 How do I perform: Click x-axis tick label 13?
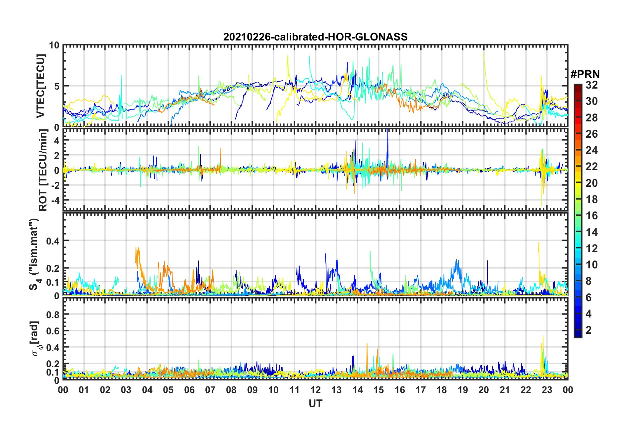(x=336, y=390)
